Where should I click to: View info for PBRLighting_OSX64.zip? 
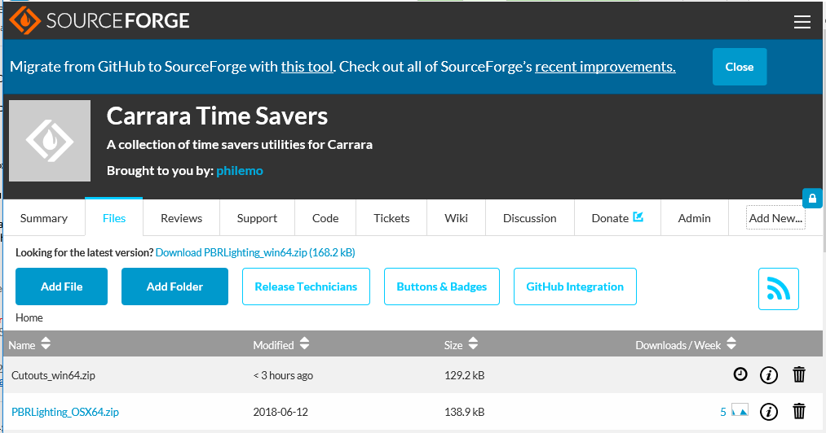(x=768, y=412)
